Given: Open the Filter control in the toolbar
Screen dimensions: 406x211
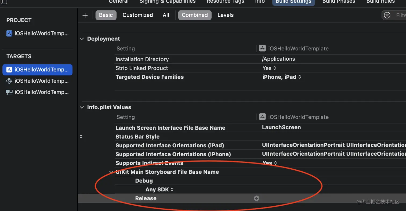Looking at the screenshot, I should coord(387,15).
